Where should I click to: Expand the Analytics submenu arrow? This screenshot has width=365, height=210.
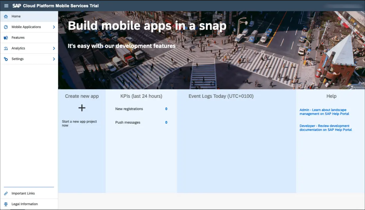pyautogui.click(x=54, y=48)
